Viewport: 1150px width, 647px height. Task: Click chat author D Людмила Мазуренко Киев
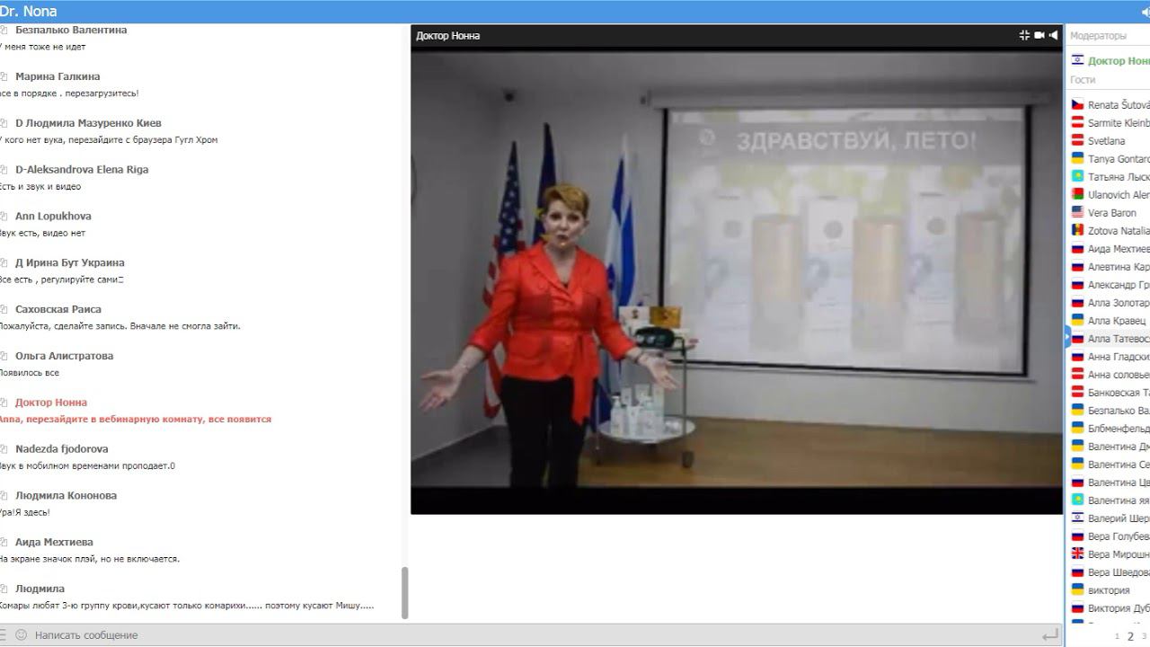[88, 123]
